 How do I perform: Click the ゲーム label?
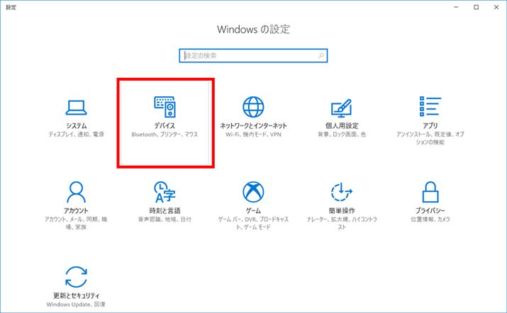pos(253,210)
